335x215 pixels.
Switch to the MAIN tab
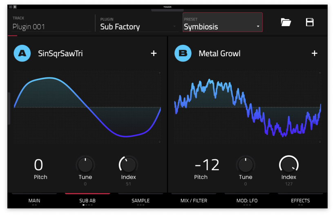click(x=34, y=201)
